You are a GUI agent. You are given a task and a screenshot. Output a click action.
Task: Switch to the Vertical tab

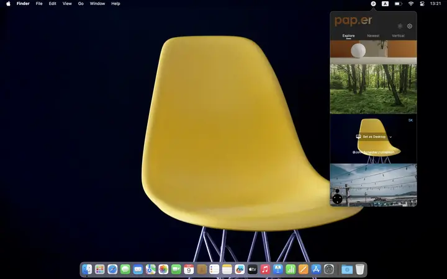coord(398,36)
